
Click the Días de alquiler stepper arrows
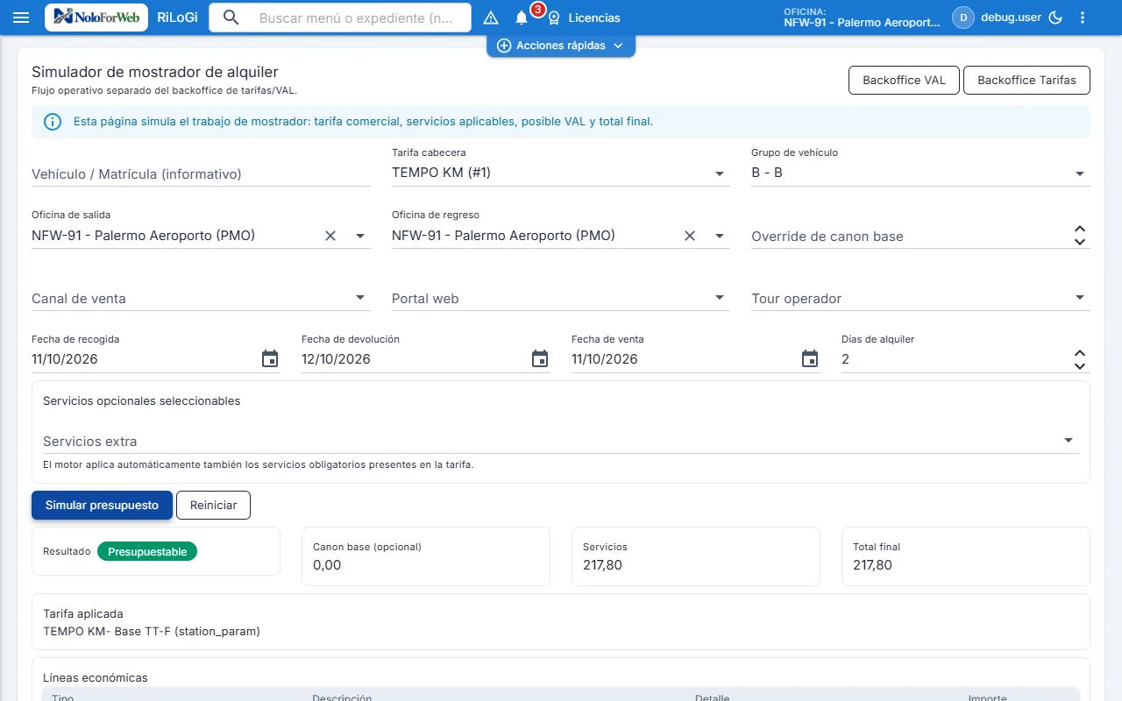(x=1080, y=359)
